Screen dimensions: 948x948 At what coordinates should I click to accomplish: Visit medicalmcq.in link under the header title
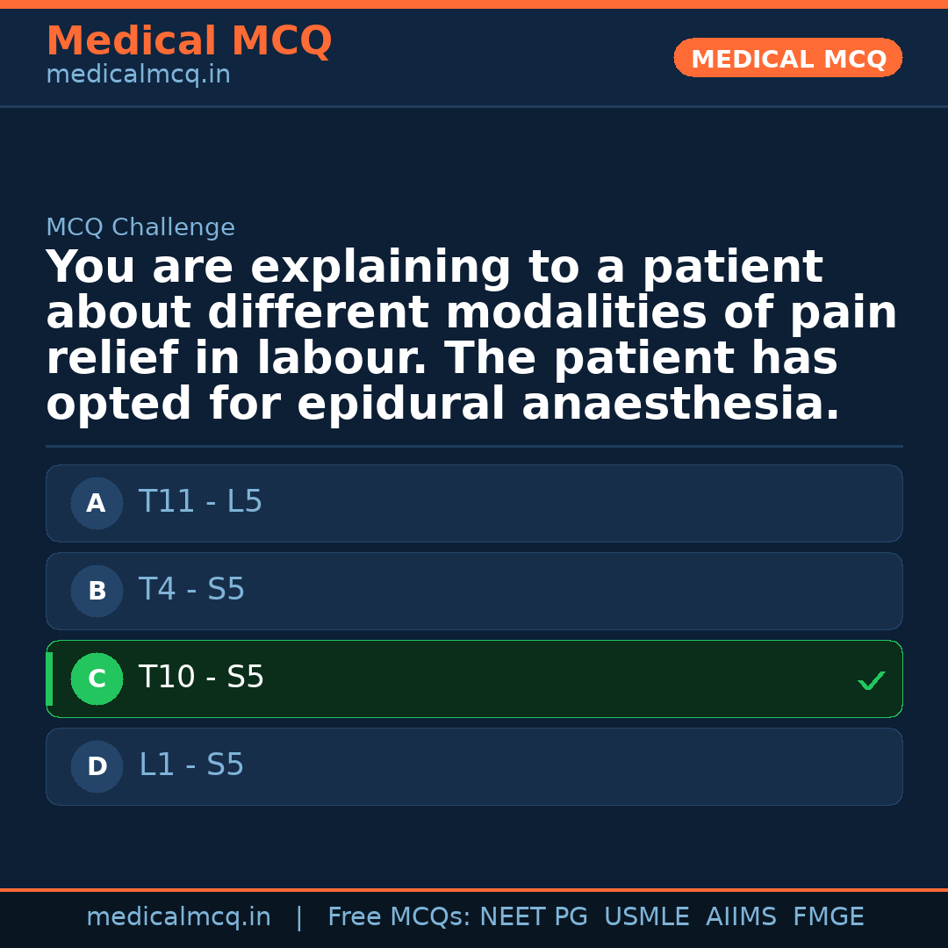coord(138,75)
